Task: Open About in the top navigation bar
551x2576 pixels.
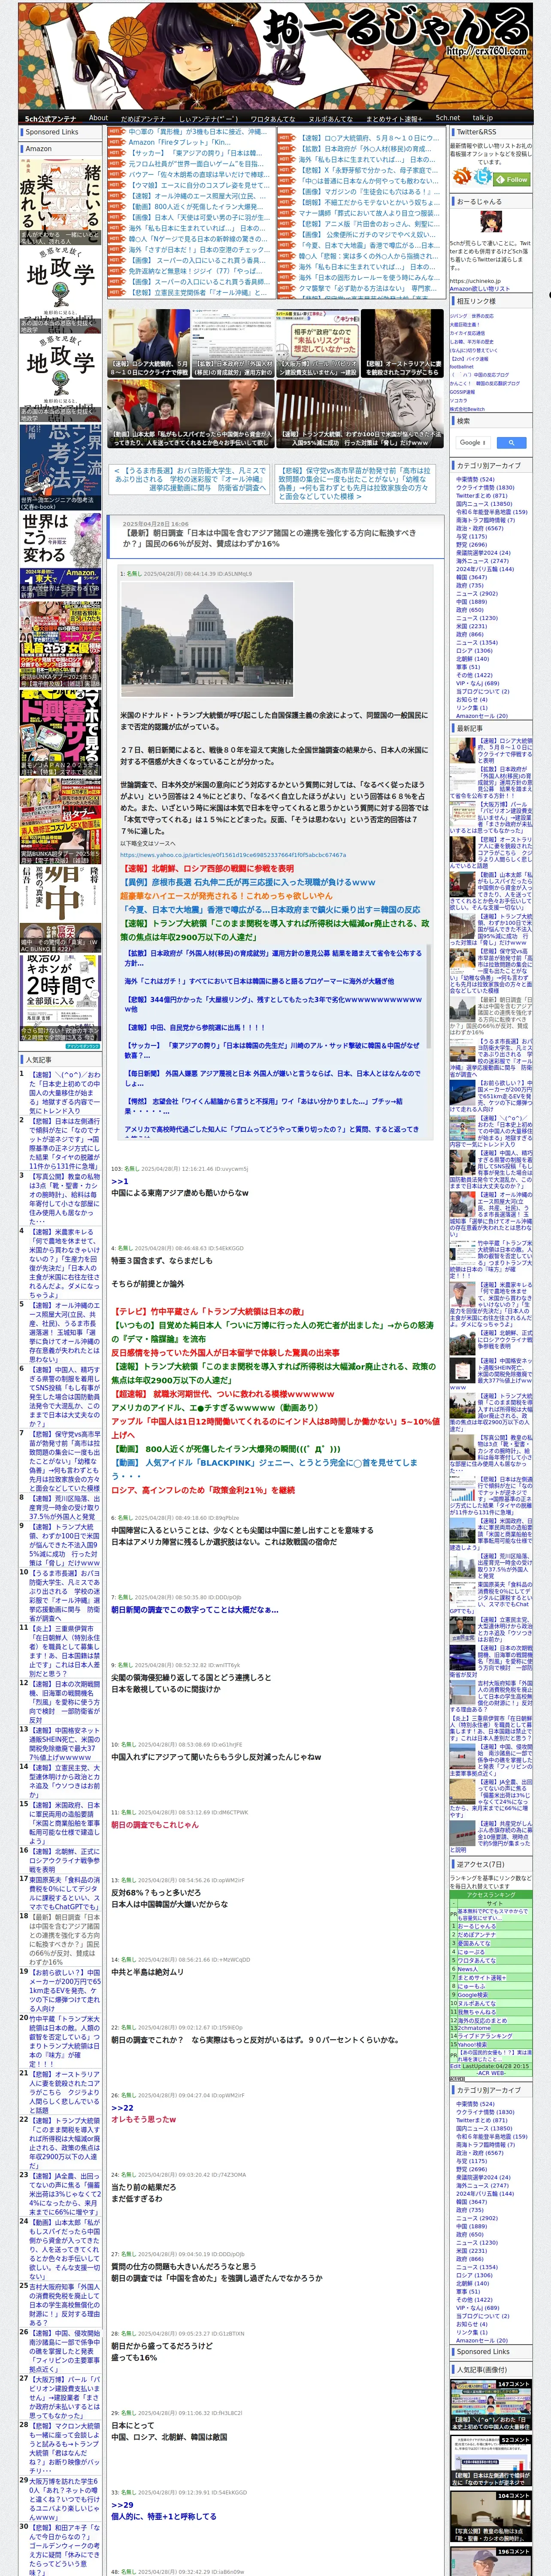Action: tap(98, 118)
